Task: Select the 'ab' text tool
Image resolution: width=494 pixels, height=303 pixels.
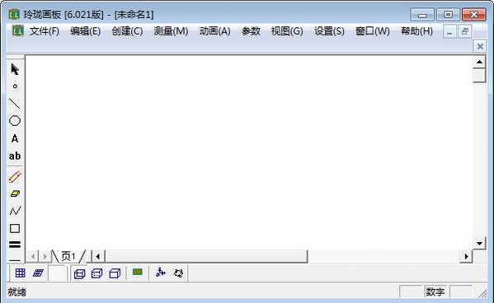Action: pyautogui.click(x=15, y=156)
